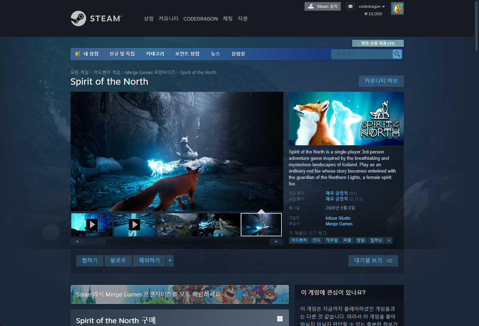Open the 포인트 상점 tab
This screenshot has height=326, width=479.
[x=187, y=54]
